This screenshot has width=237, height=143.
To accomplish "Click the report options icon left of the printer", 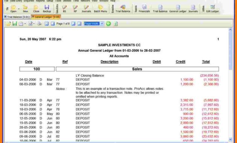I will (30, 24).
